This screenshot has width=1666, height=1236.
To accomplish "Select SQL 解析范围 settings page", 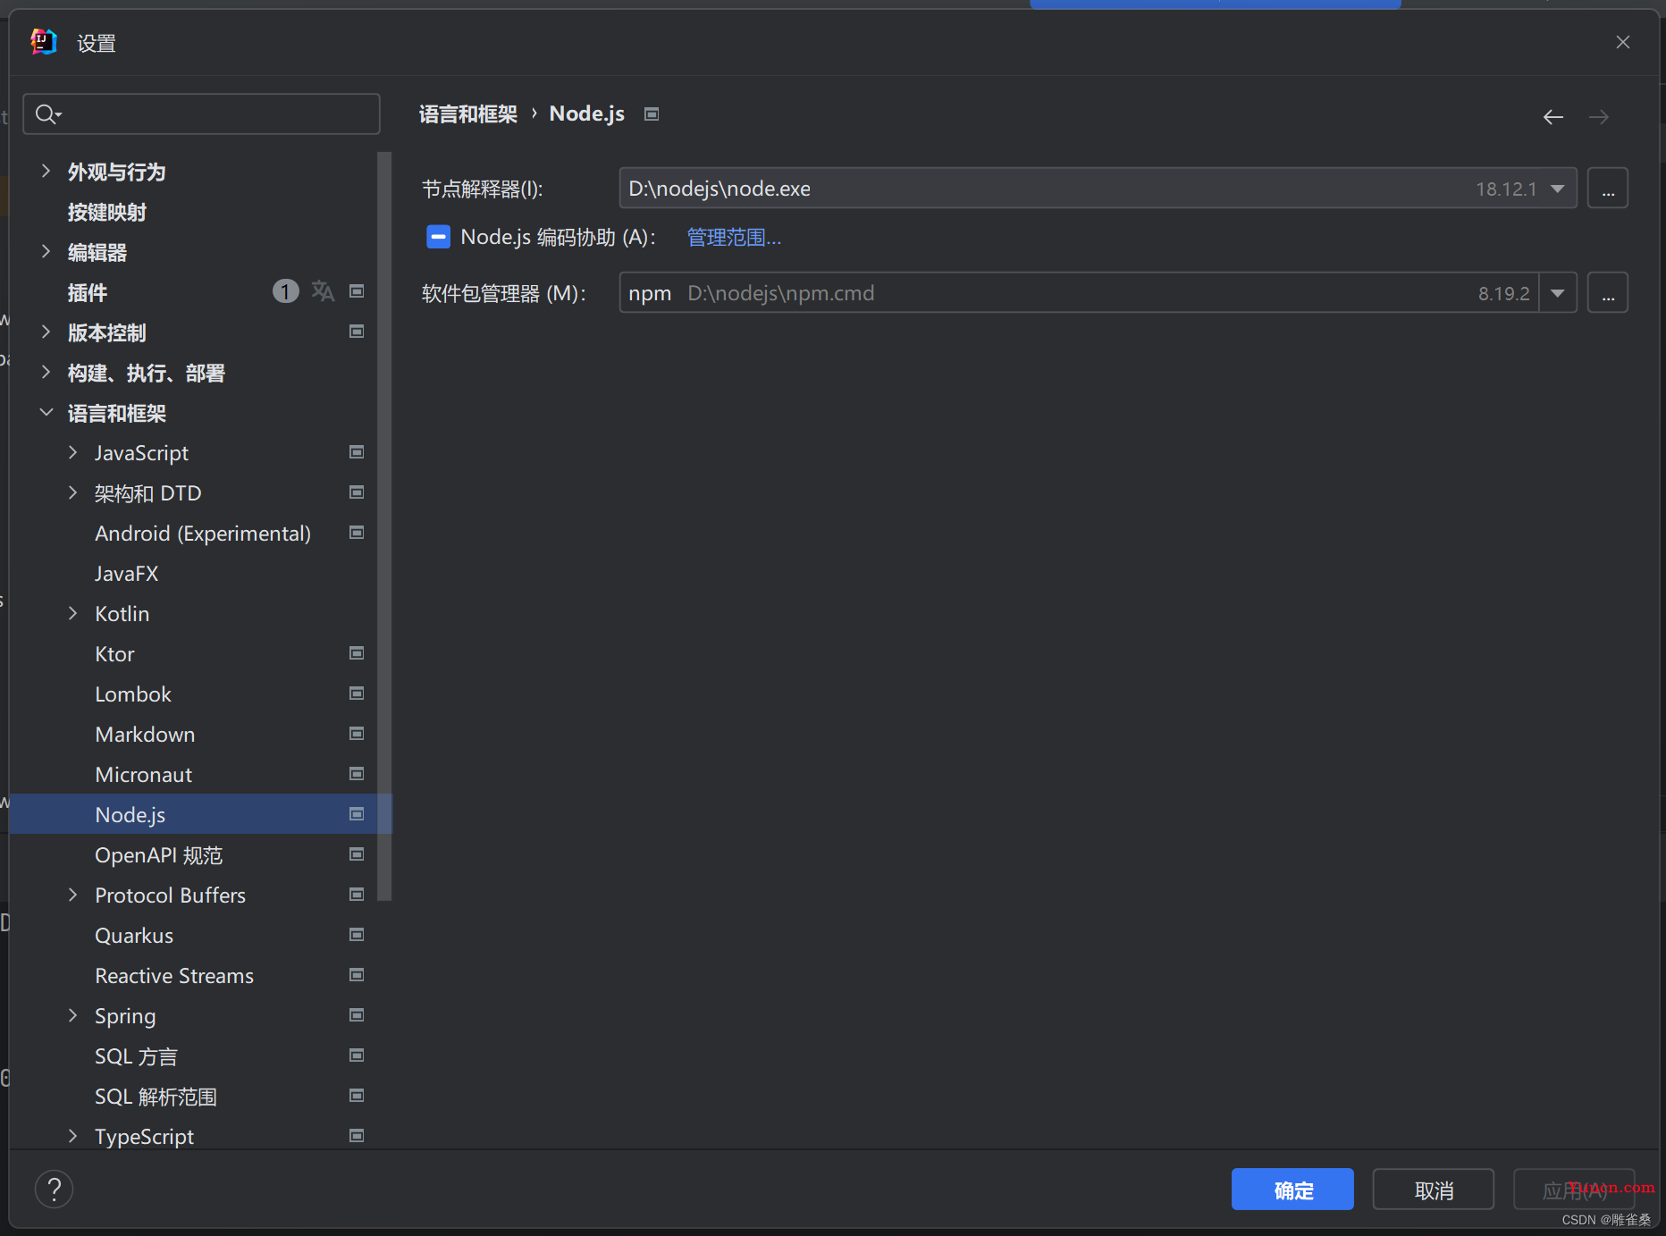I will (156, 1097).
